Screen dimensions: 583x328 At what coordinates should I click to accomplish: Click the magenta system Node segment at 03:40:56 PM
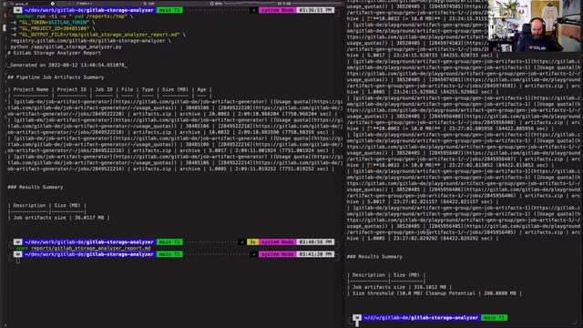click(277, 242)
